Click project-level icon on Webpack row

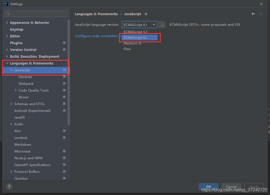(64, 83)
